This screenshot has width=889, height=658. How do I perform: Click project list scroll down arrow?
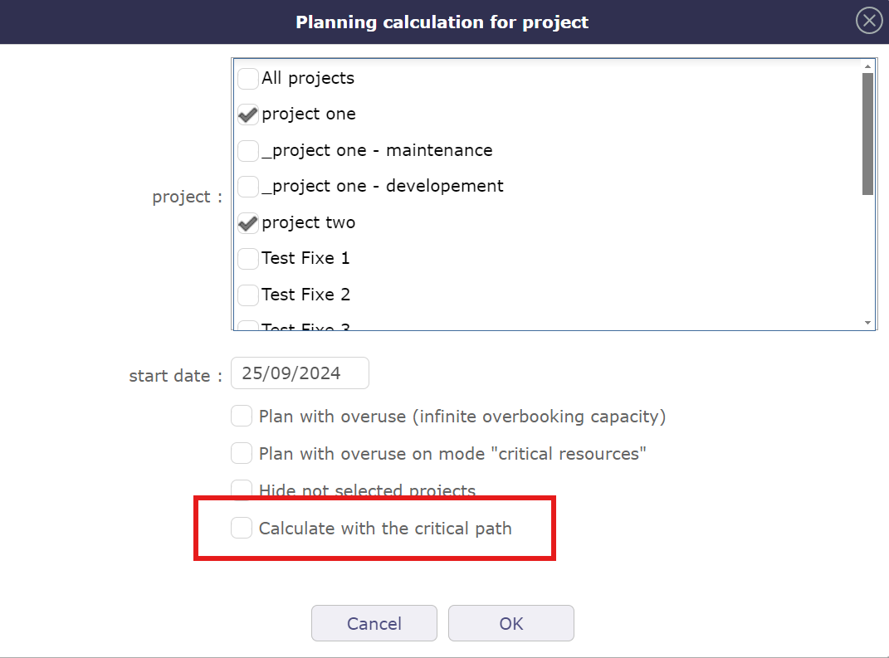tap(867, 322)
